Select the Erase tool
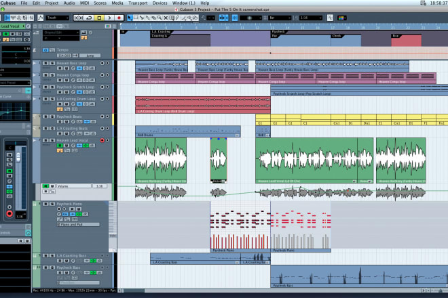The height and width of the screenshot is (298, 448). 153,18
